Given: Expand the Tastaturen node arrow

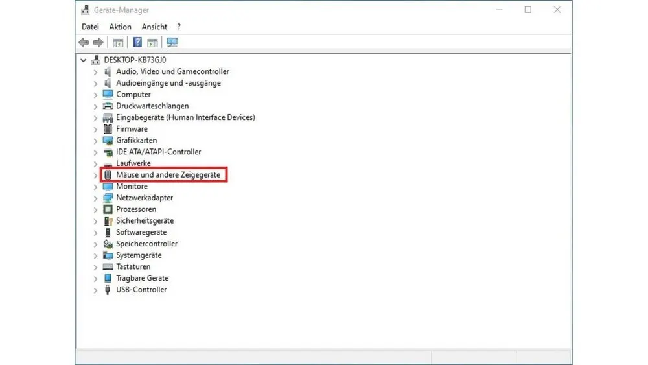Looking at the screenshot, I should pos(95,268).
